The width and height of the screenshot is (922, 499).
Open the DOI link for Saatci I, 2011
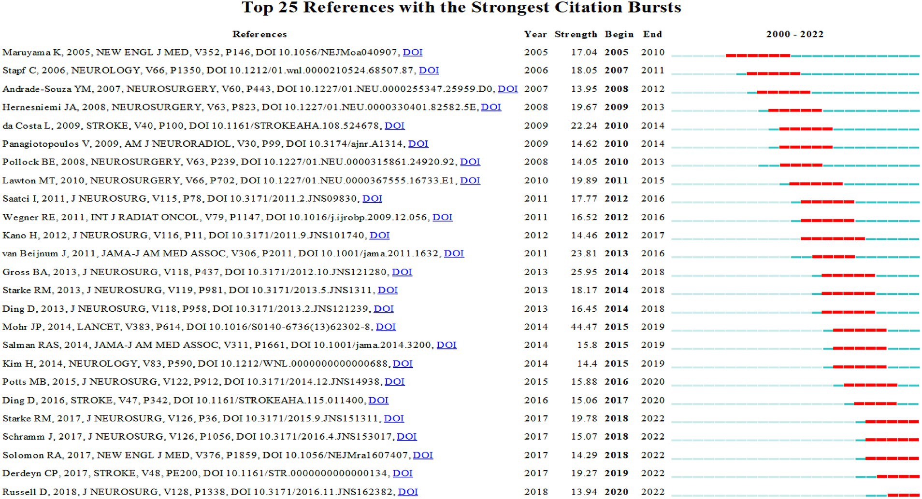tap(373, 199)
